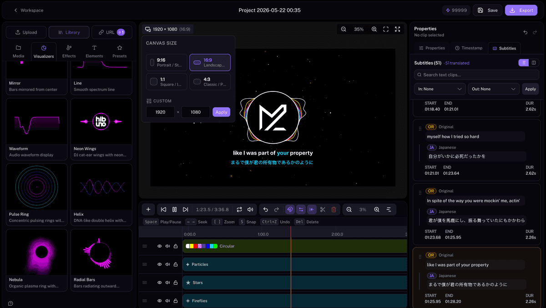Select the Neon Wings visualizer thumbnail

pyautogui.click(x=101, y=121)
